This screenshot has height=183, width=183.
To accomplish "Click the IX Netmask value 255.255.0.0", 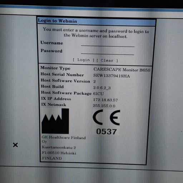I will pyautogui.click(x=104, y=106).
